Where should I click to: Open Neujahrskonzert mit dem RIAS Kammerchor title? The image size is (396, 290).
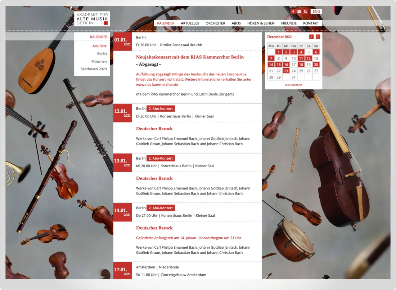(190, 57)
